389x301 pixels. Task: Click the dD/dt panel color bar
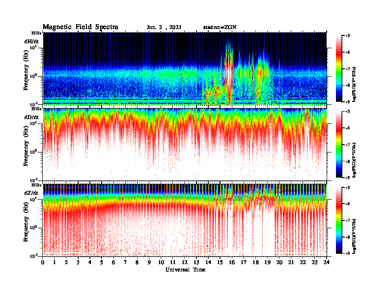point(339,145)
